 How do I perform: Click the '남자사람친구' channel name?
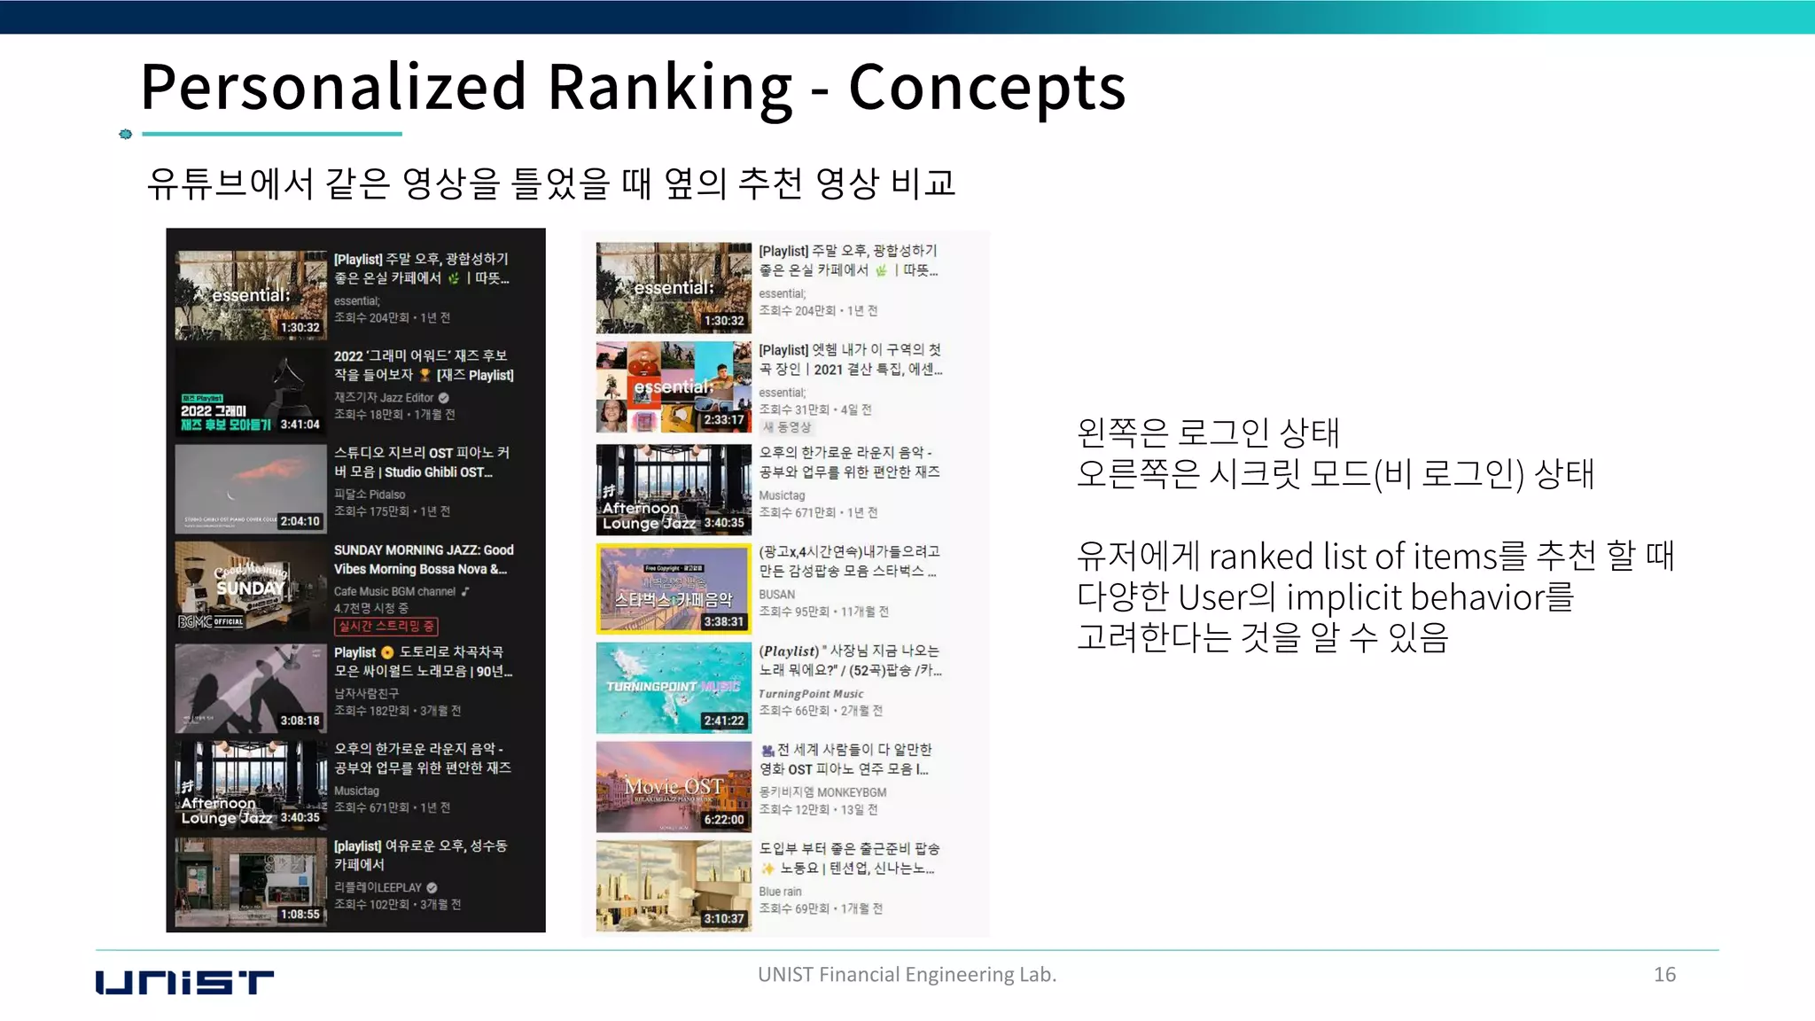(366, 693)
